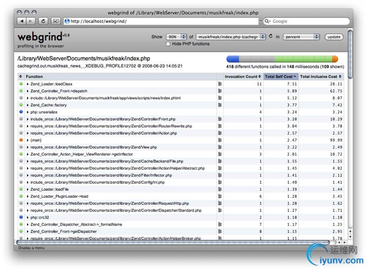Open the musikfreak/index.php file selector

pyautogui.click(x=231, y=37)
